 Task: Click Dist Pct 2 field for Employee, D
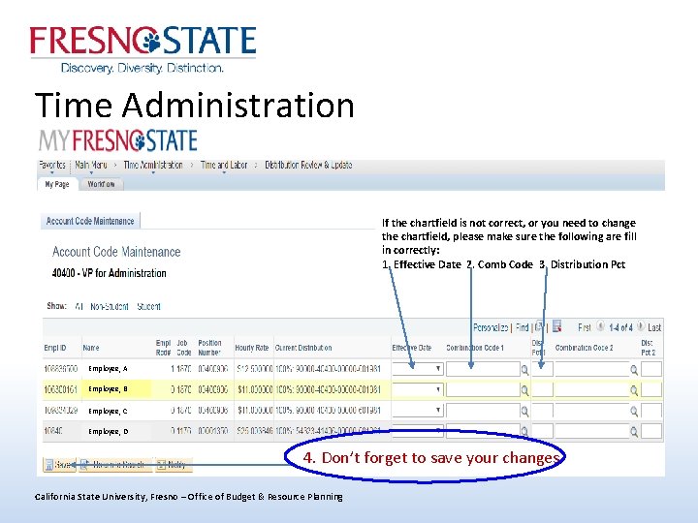[x=651, y=431]
